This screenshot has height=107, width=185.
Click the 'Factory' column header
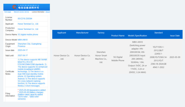click(101, 33)
